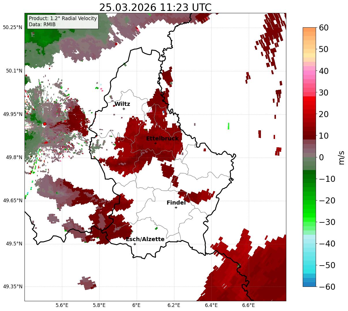Click the title '25.03.2026 11:23 UTC'
The image size is (348, 311).
click(x=155, y=7)
